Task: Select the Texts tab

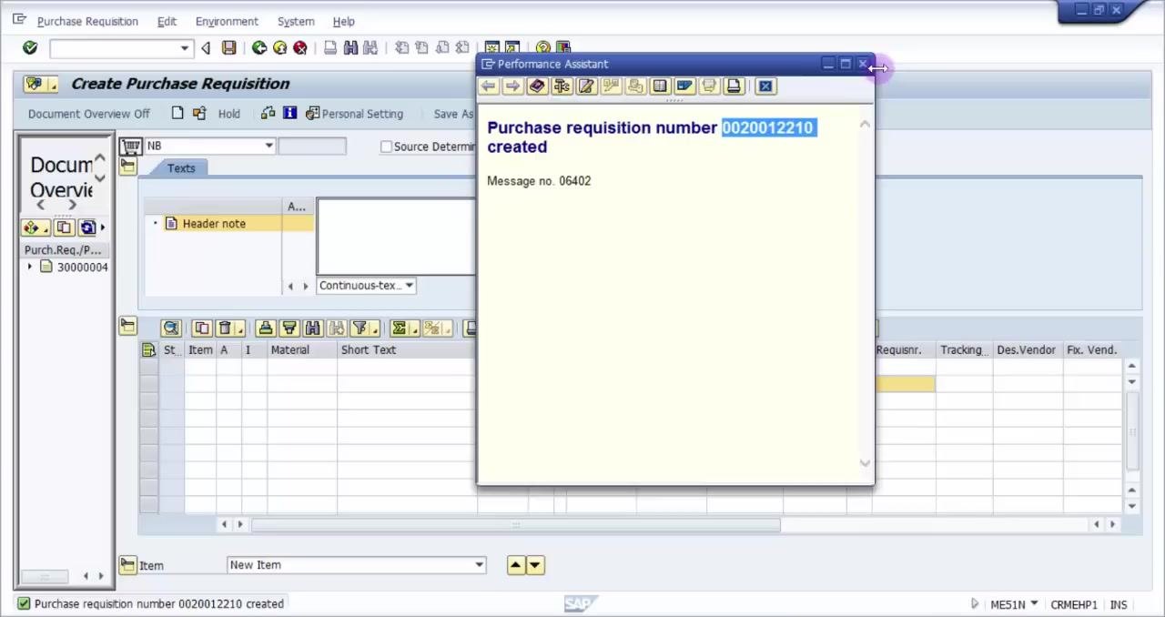Action: 181,167
